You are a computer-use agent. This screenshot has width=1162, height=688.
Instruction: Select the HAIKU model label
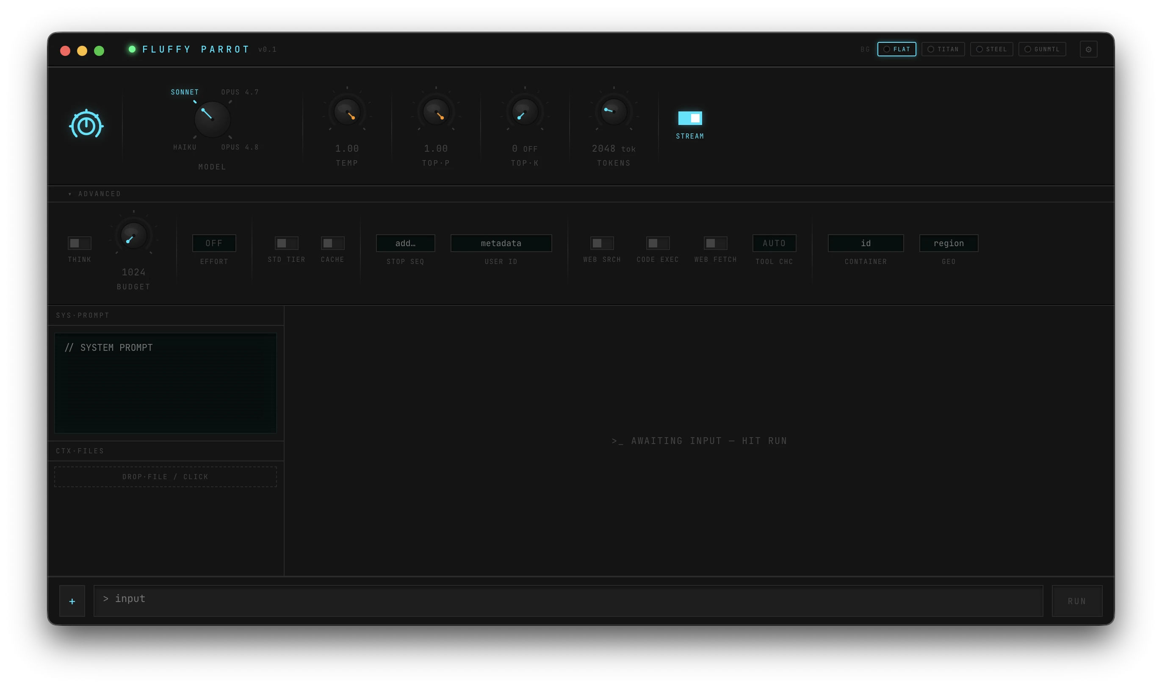pos(185,147)
